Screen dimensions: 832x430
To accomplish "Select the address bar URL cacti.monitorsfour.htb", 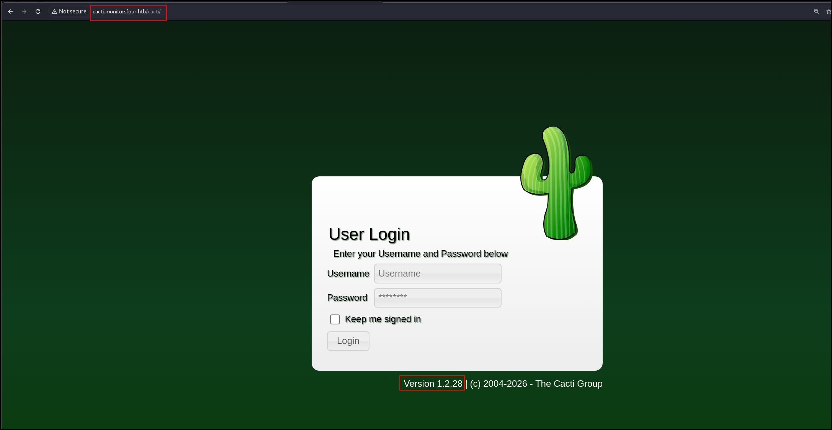I will [x=126, y=11].
